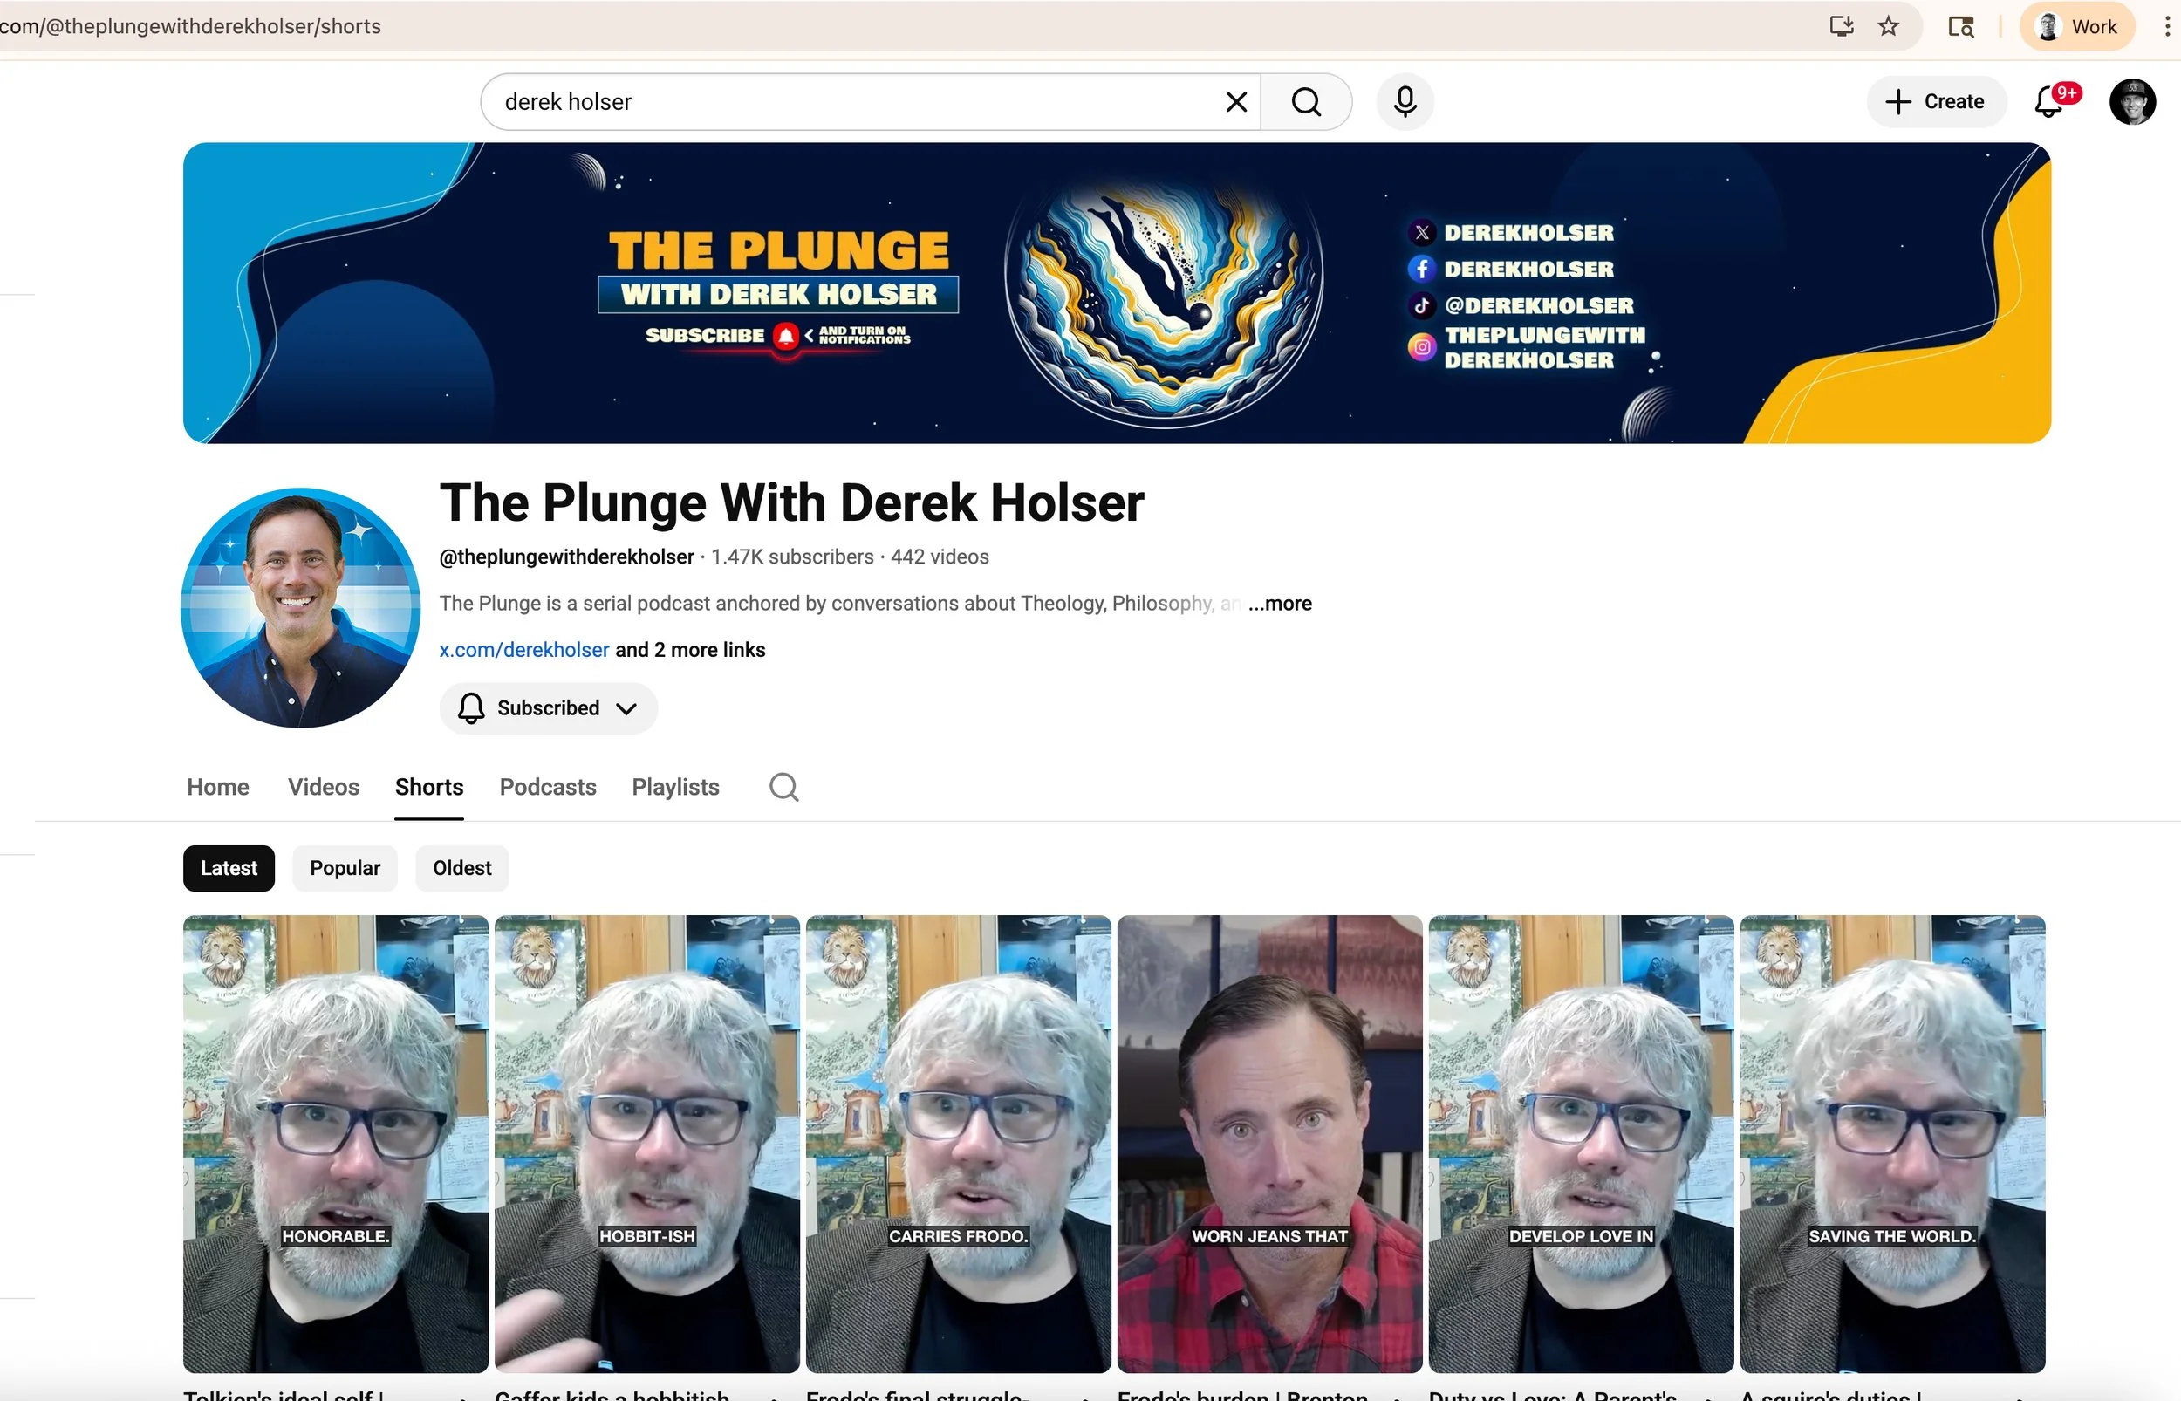Screen dimensions: 2181x1401
Task: Click the magnifier search submit button
Action: click(x=1306, y=102)
